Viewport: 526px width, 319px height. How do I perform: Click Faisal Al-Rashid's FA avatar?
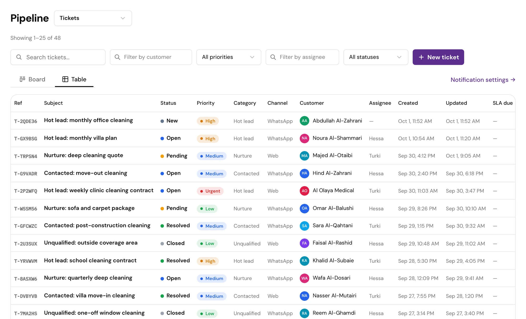pyautogui.click(x=305, y=243)
